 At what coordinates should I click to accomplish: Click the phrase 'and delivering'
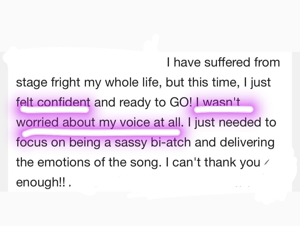[235, 143]
